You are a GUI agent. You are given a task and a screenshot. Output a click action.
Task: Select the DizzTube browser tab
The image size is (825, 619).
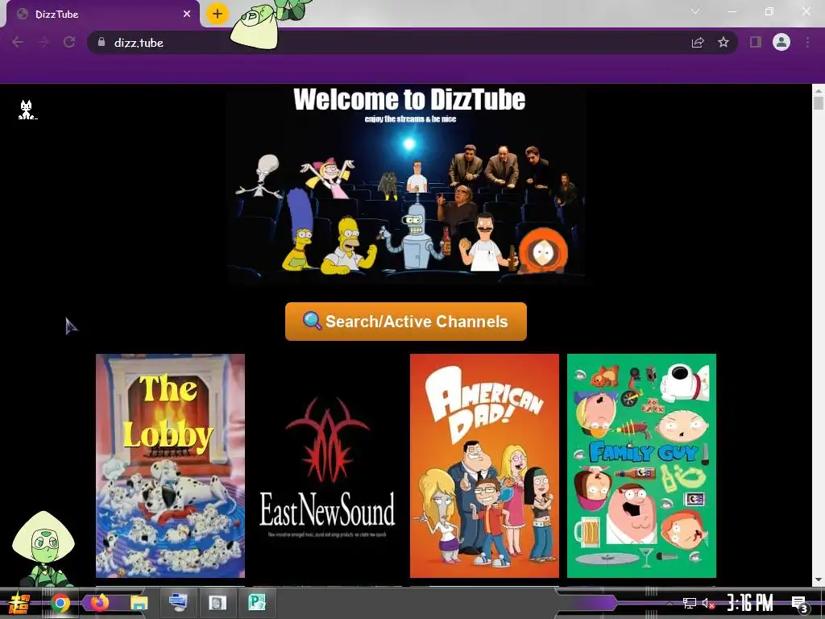tap(102, 15)
